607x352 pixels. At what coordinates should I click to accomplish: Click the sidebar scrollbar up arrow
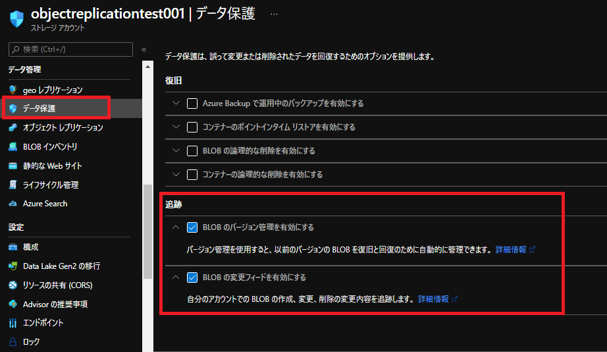click(147, 67)
